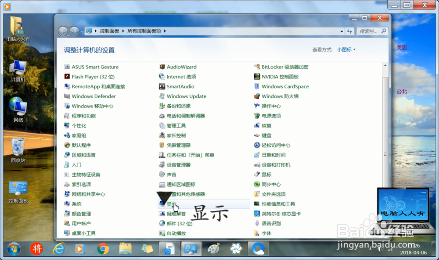Image resolution: width=439 pixels, height=260 pixels.
Task: Open the 文件夹选项 link
Action: 274,194
